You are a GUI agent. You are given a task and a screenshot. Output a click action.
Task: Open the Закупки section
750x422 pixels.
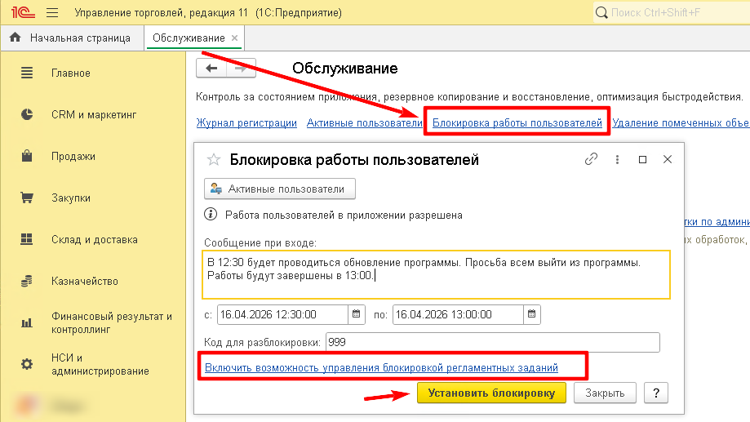[x=71, y=198]
